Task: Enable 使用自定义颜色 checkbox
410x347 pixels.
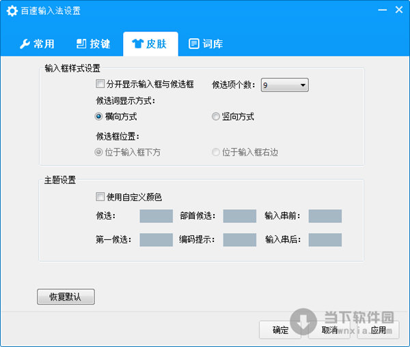Action: pyautogui.click(x=100, y=197)
